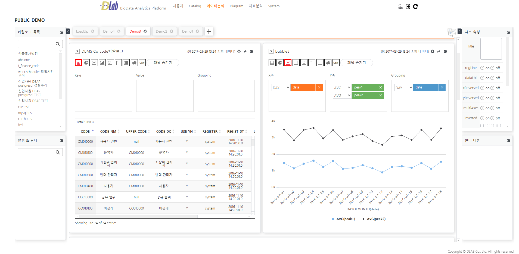
Task: Set multiAxes to off
Action: pos(492,108)
